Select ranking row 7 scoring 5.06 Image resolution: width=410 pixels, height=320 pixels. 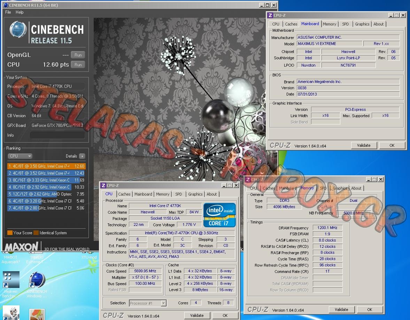pos(46,208)
